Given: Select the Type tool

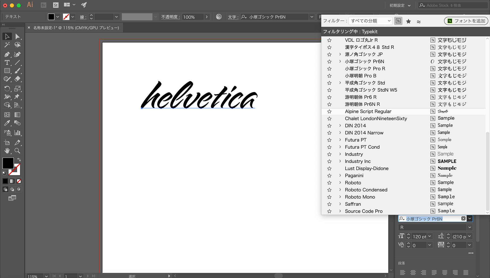Looking at the screenshot, I should (x=7, y=63).
